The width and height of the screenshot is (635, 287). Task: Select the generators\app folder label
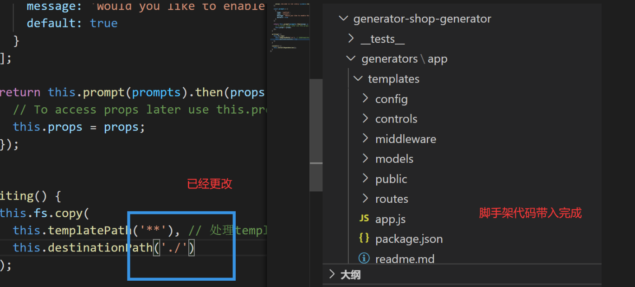404,59
